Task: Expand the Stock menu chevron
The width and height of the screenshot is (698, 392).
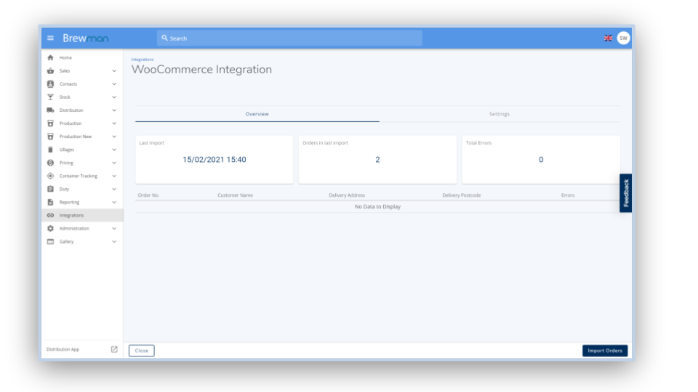Action: [x=114, y=97]
